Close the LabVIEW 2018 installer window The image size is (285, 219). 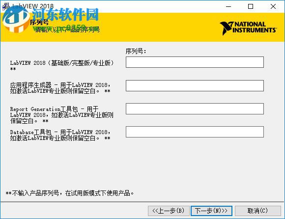pyautogui.click(x=273, y=6)
